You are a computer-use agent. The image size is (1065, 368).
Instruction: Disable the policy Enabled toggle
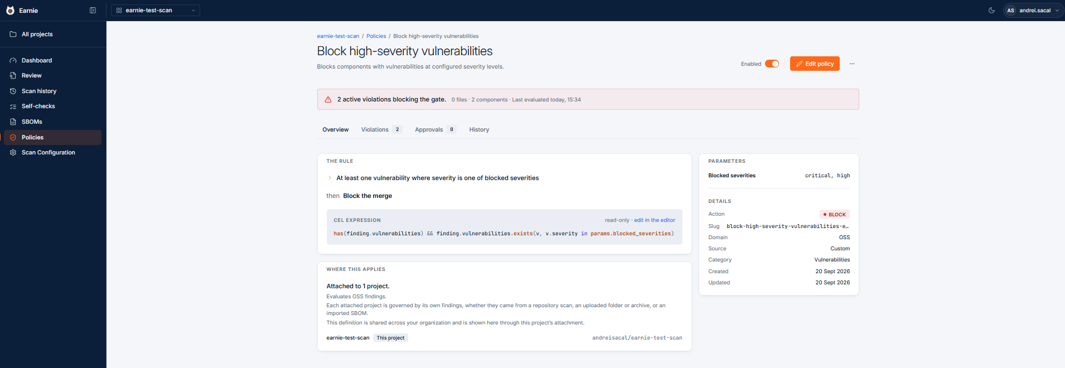tap(772, 64)
